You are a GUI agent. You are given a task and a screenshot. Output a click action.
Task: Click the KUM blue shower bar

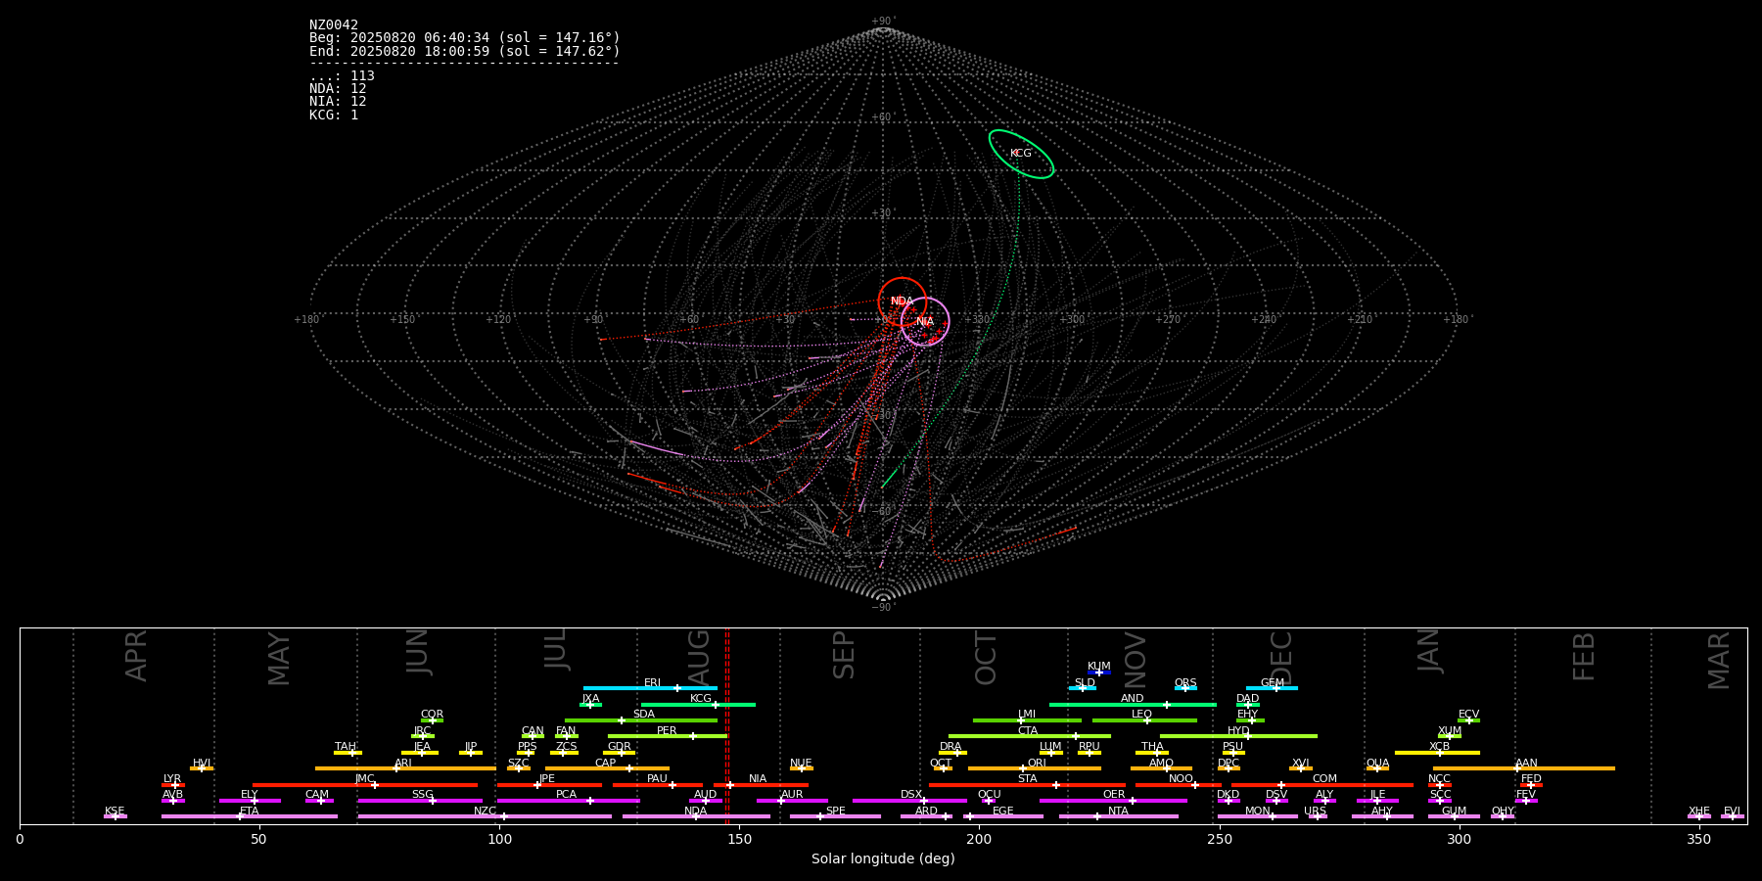point(1099,672)
